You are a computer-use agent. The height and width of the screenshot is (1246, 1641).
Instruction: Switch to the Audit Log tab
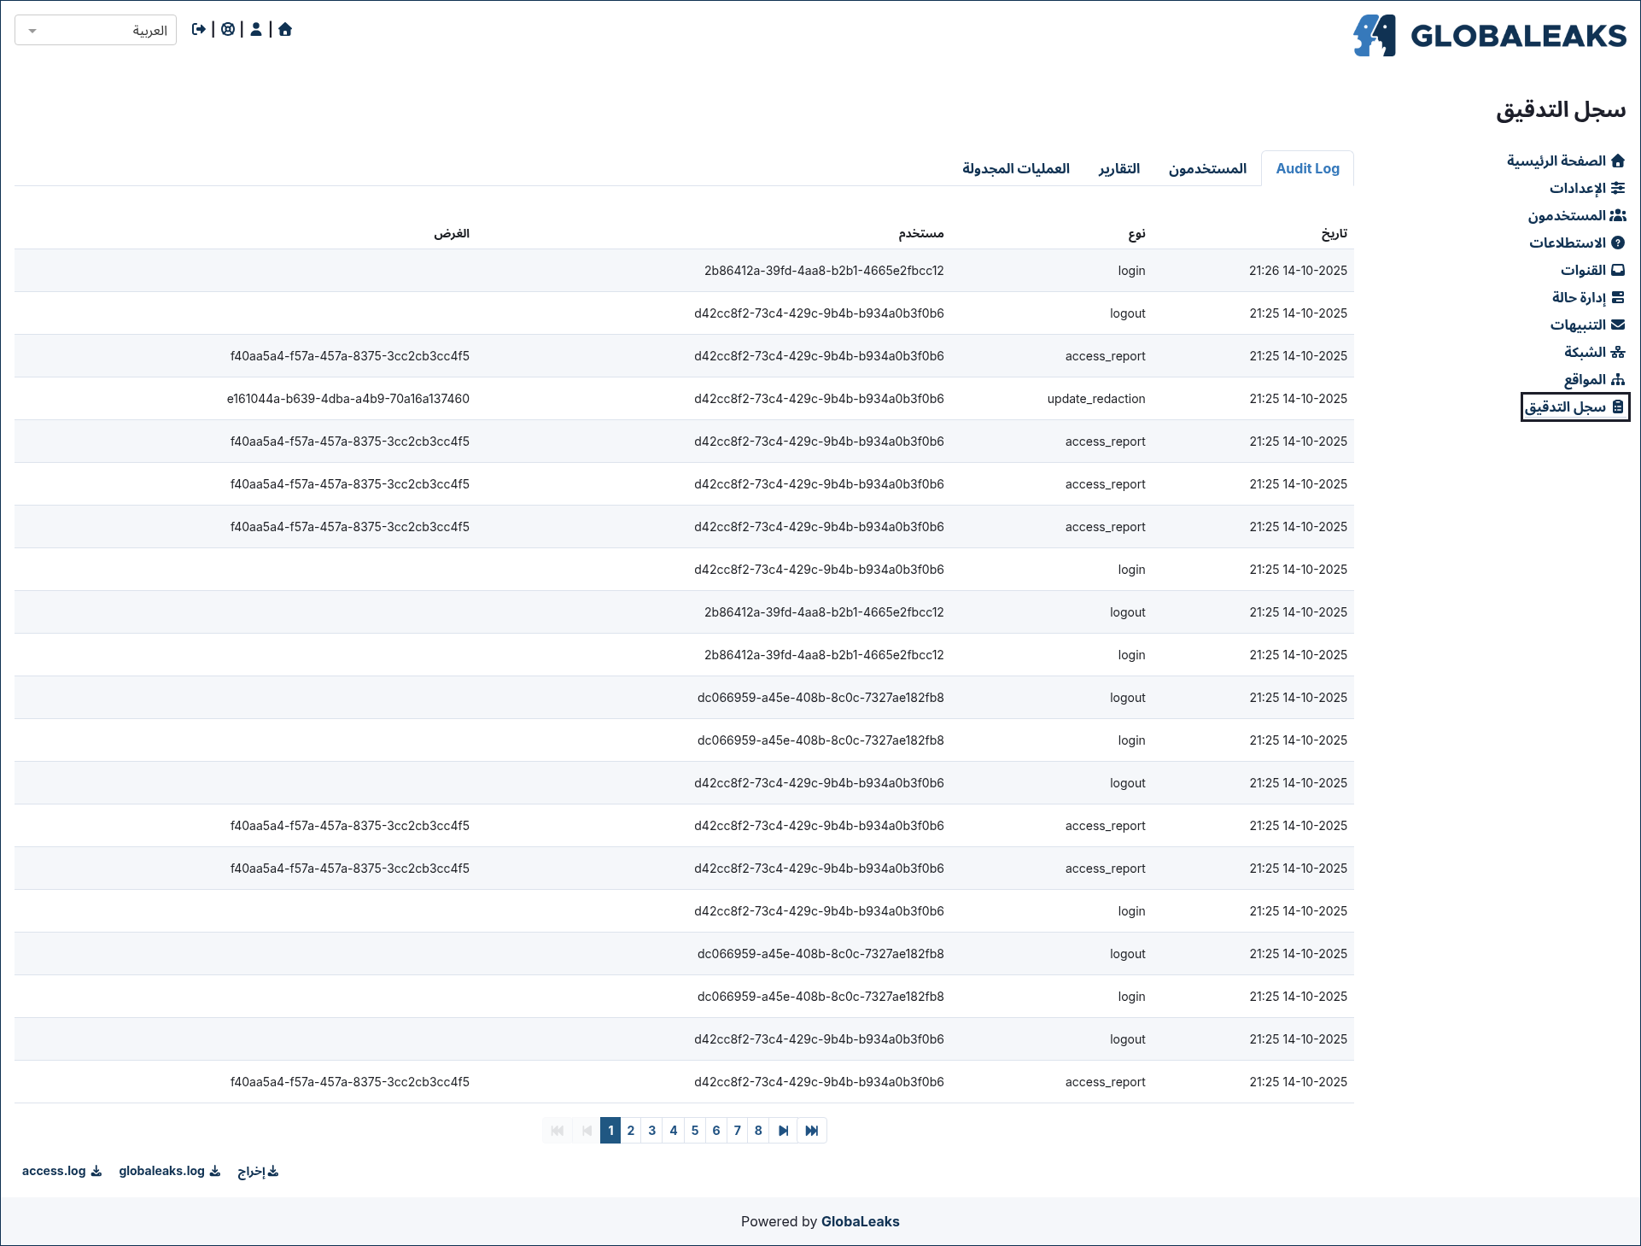[1307, 168]
